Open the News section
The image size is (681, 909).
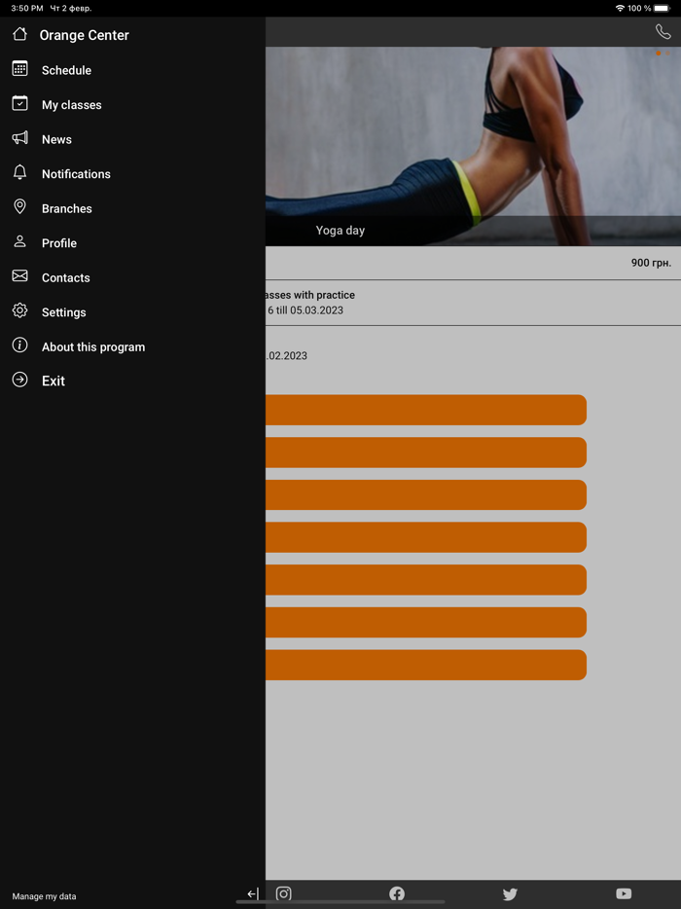(56, 139)
